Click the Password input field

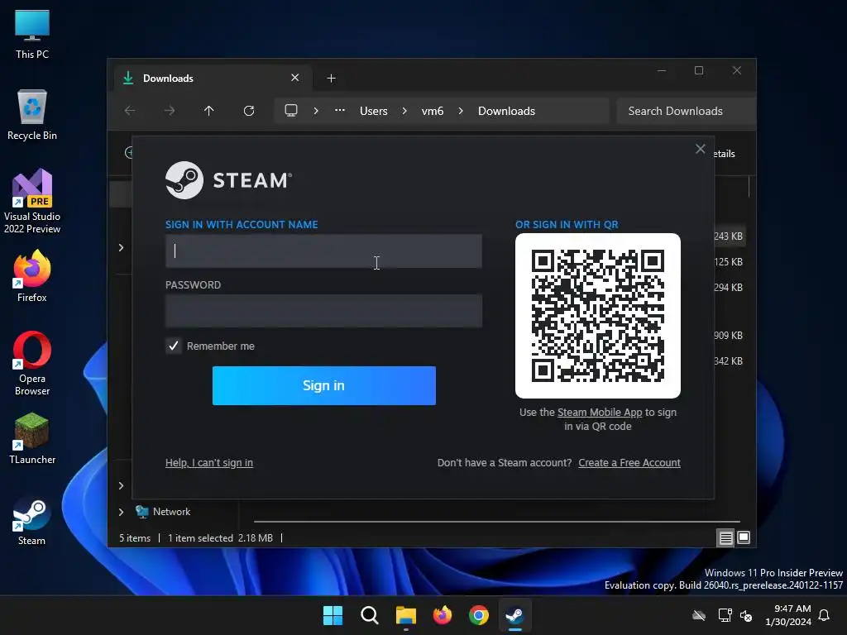click(x=323, y=311)
